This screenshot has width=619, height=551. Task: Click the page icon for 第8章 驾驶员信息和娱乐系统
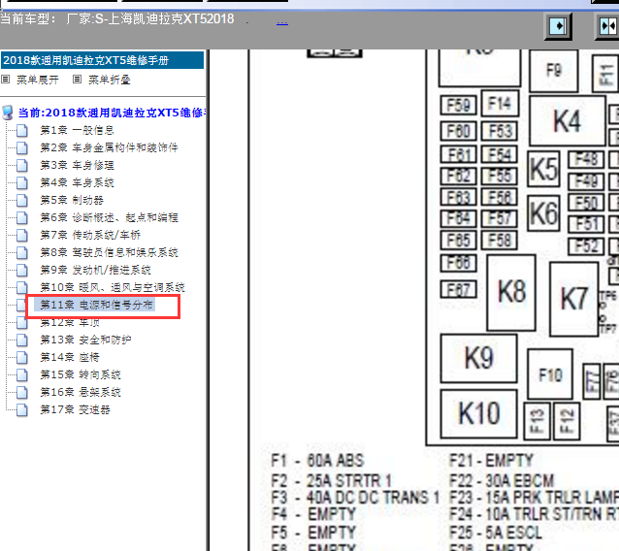click(x=22, y=252)
